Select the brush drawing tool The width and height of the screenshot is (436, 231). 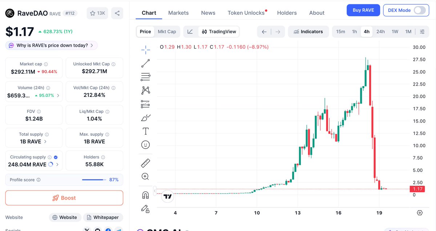pos(146,117)
